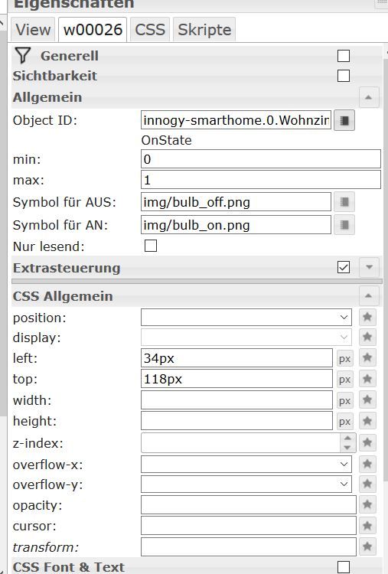
Task: Decrease z-index with down stepper arrow
Action: (347, 448)
